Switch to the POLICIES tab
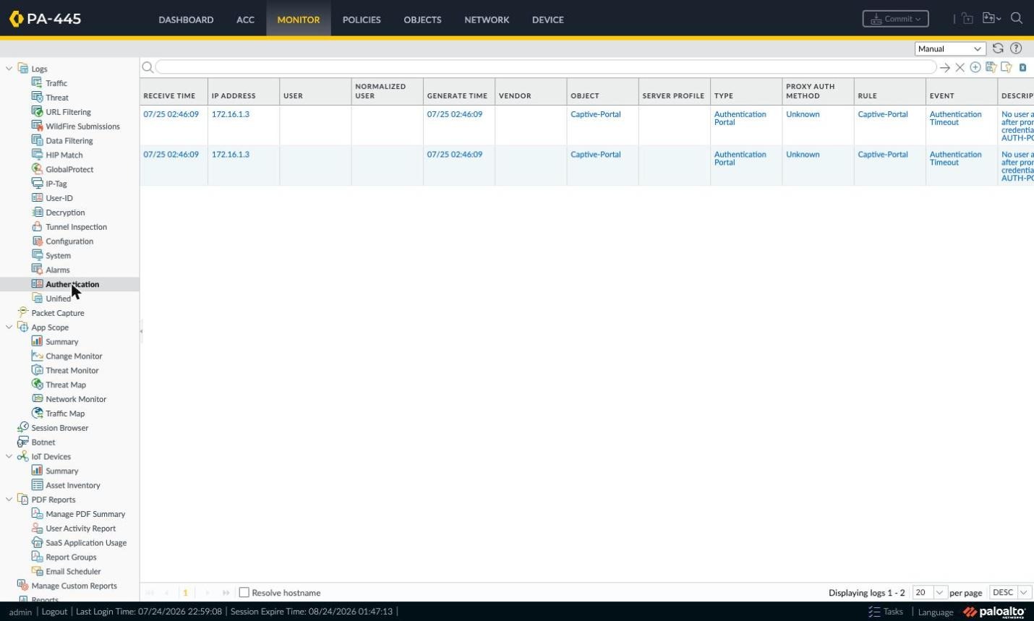This screenshot has height=621, width=1034. click(362, 20)
